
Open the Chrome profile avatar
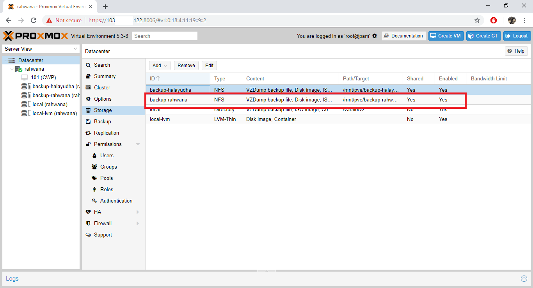point(512,20)
